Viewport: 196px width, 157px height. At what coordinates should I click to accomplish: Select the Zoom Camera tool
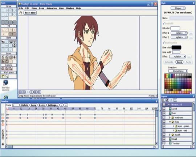(7, 69)
